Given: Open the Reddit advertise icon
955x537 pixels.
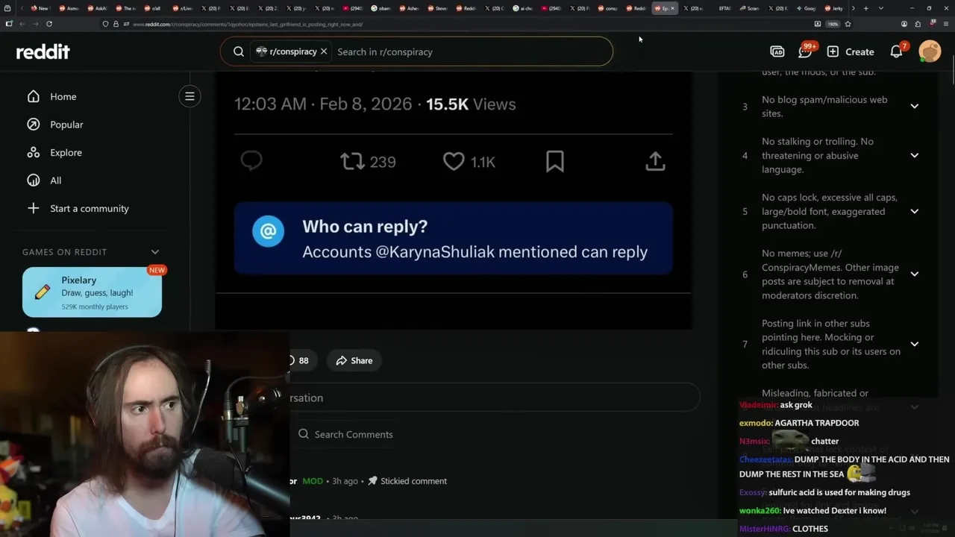Looking at the screenshot, I should click(777, 51).
